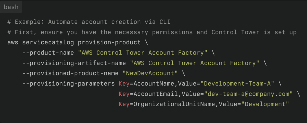Viewport: 307px width, 123px height.
Task: Click the '--provisioned-product-name' flag
Action: 70,73
